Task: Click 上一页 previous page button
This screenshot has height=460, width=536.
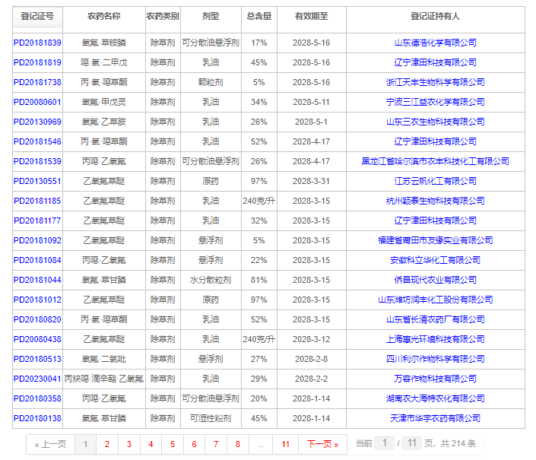Action: click(x=51, y=444)
